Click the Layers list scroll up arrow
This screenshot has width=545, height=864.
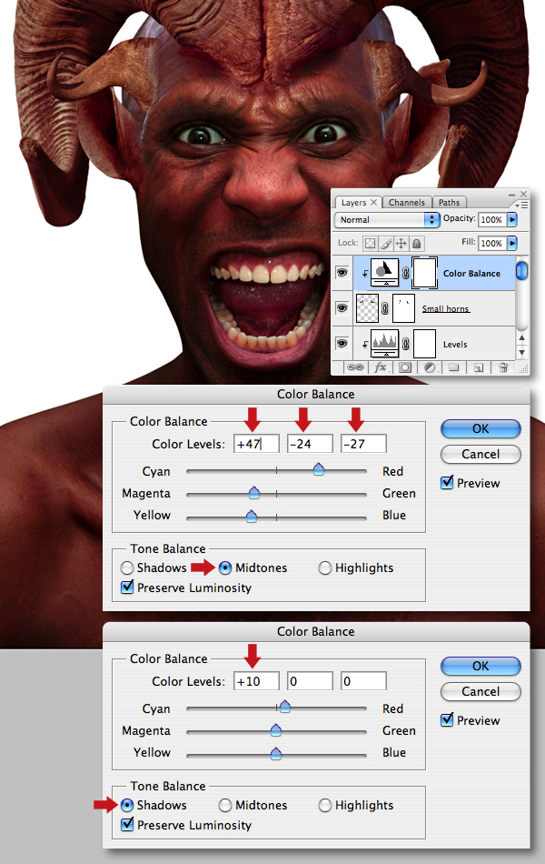coord(522,337)
